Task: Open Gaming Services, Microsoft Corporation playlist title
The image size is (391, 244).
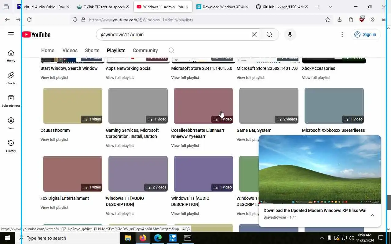Action: tap(132, 133)
